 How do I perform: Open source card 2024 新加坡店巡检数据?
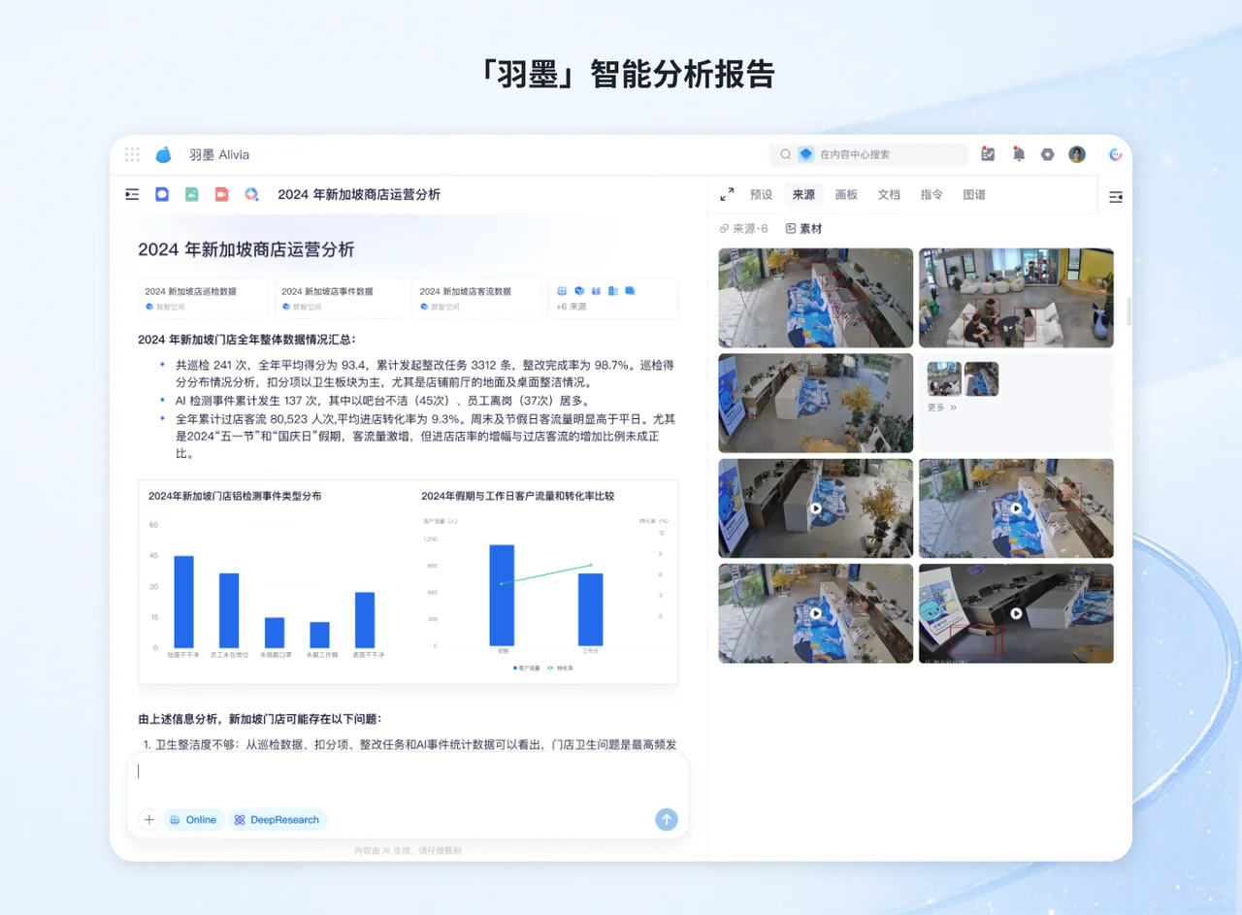pos(203,298)
